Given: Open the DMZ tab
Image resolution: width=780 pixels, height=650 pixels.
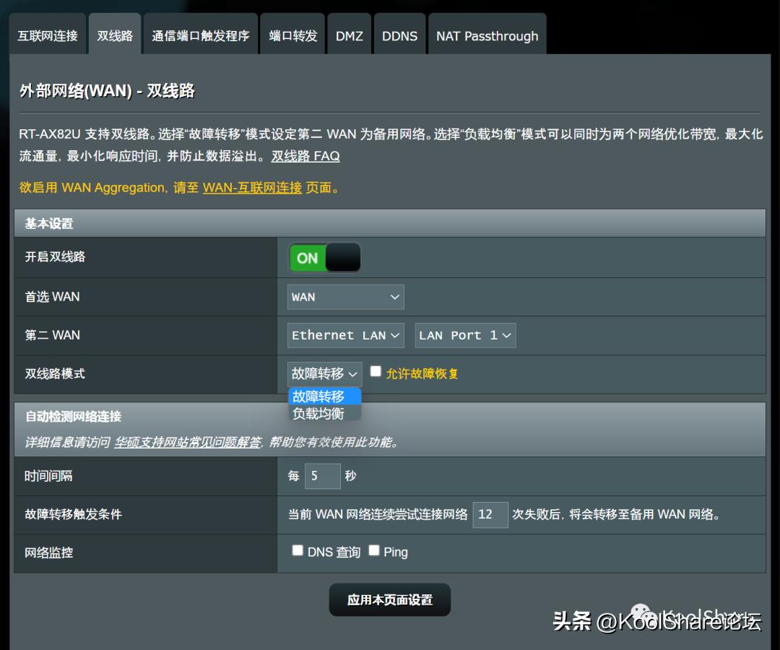Looking at the screenshot, I should tap(349, 34).
